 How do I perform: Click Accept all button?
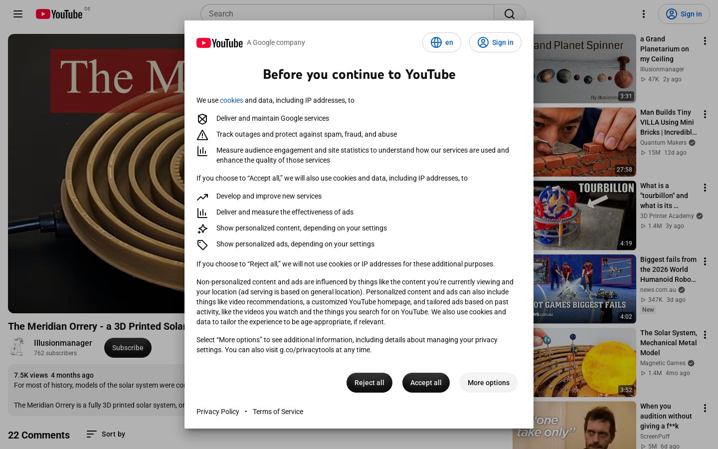coord(426,383)
